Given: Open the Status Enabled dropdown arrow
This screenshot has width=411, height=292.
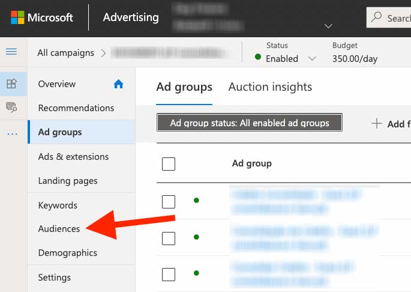Looking at the screenshot, I should click(x=312, y=58).
